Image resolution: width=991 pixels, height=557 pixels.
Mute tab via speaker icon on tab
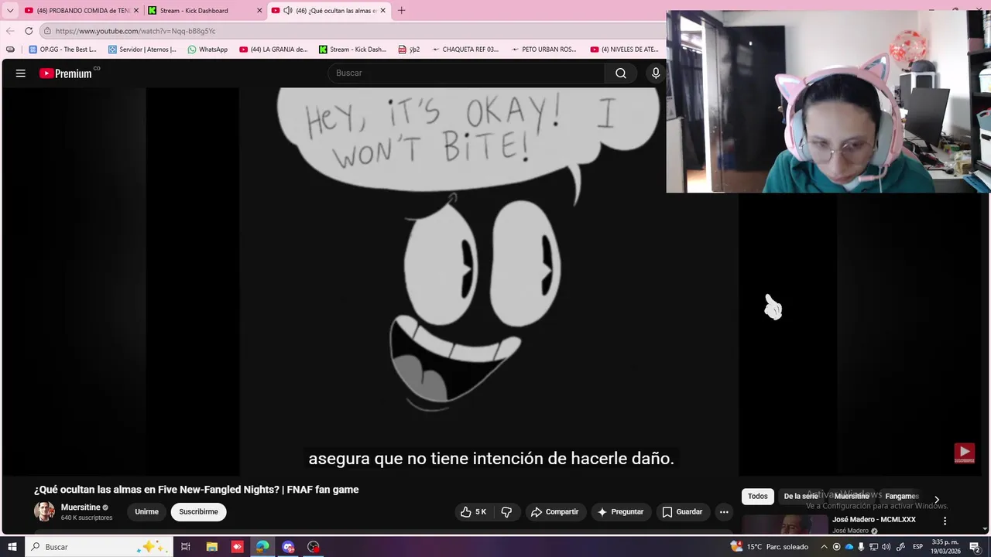click(x=287, y=11)
